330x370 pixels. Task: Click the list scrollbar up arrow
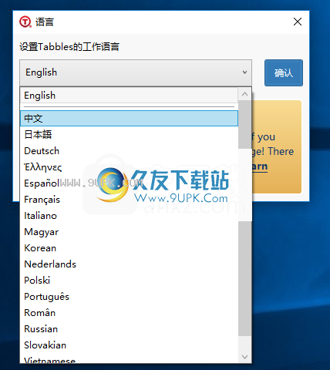[244, 94]
